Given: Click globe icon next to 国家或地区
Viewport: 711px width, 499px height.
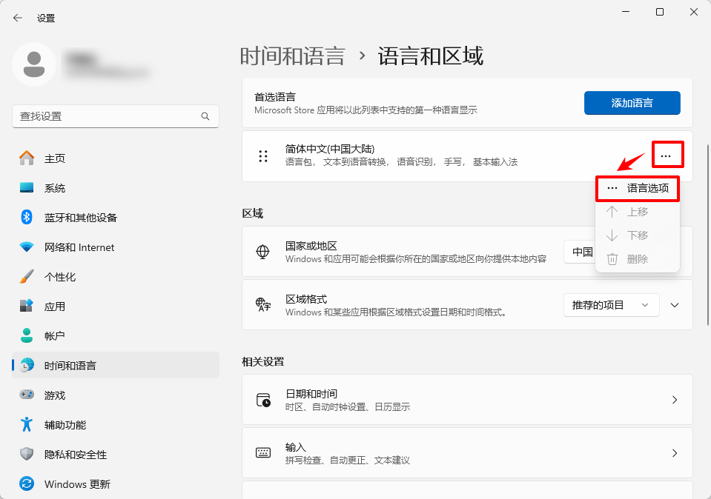Looking at the screenshot, I should (x=263, y=252).
